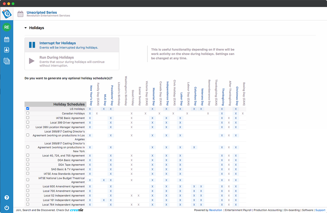Click the Columbus Day column header

pos(196,96)
